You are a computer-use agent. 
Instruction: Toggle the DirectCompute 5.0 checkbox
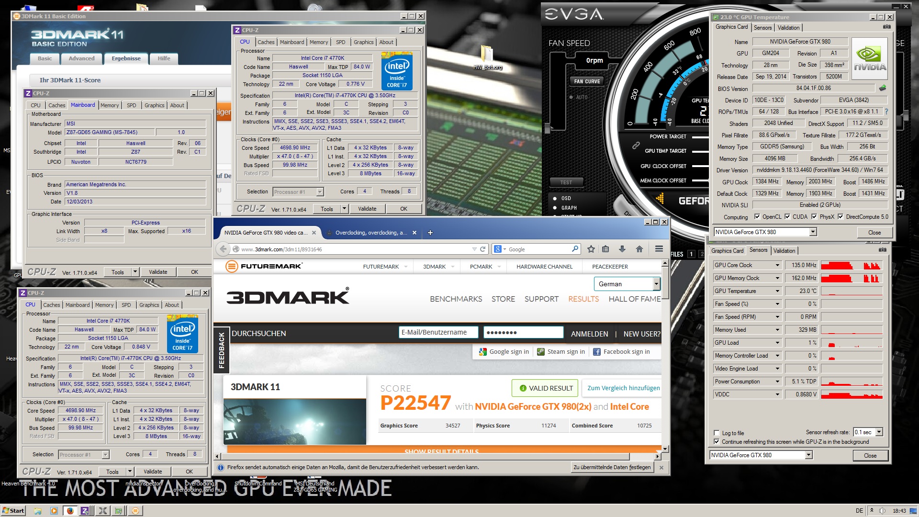pyautogui.click(x=841, y=217)
